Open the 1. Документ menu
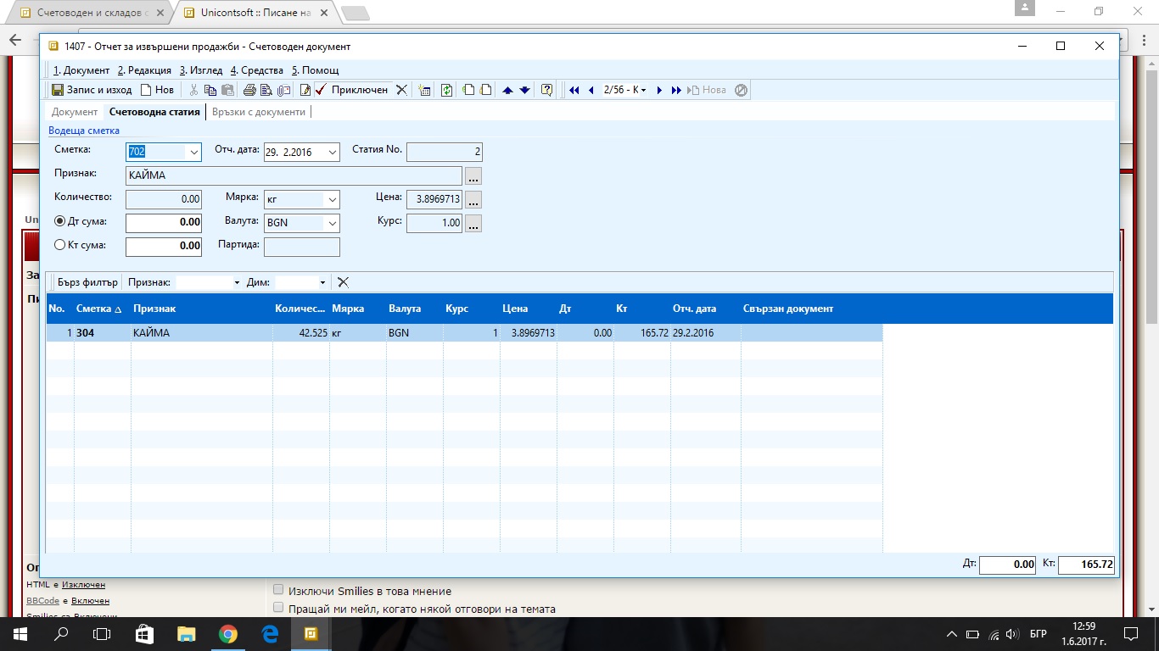Image resolution: width=1159 pixels, height=651 pixels. [x=81, y=70]
